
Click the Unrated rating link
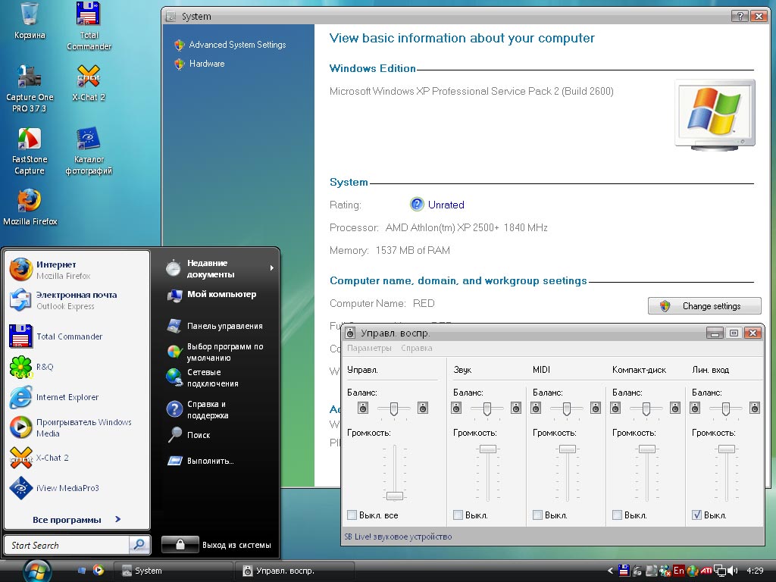[446, 205]
